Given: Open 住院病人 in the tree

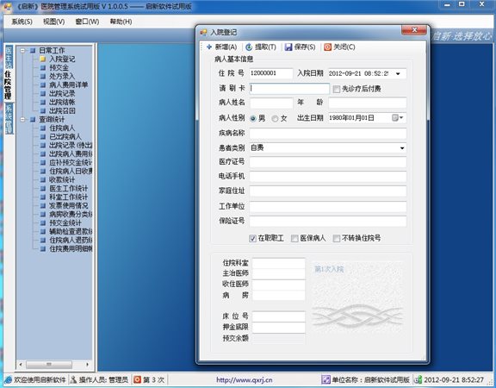Looking at the screenshot, I should 62,128.
